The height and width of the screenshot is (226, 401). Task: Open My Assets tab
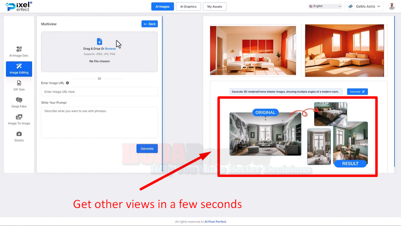215,7
